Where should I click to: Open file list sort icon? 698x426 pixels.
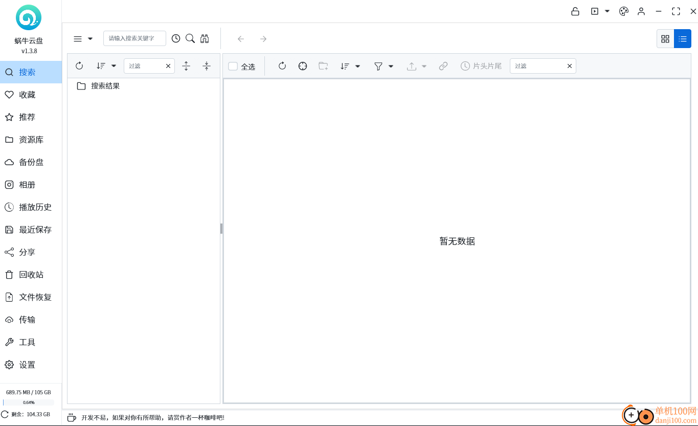[x=345, y=66]
